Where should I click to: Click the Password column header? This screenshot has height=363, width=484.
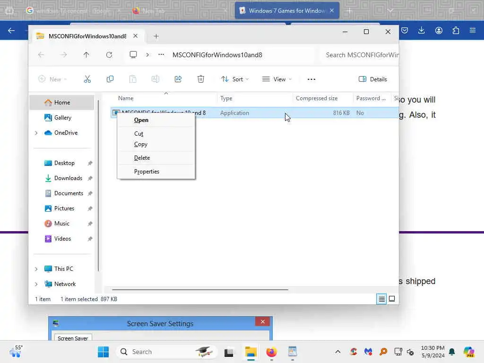(x=372, y=98)
